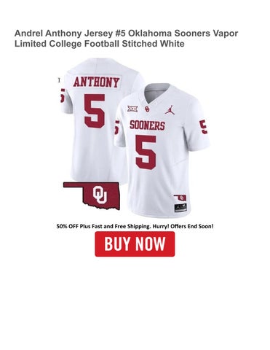Click the large number 5 on back jersey
270x350 pixels.
[x=95, y=111]
